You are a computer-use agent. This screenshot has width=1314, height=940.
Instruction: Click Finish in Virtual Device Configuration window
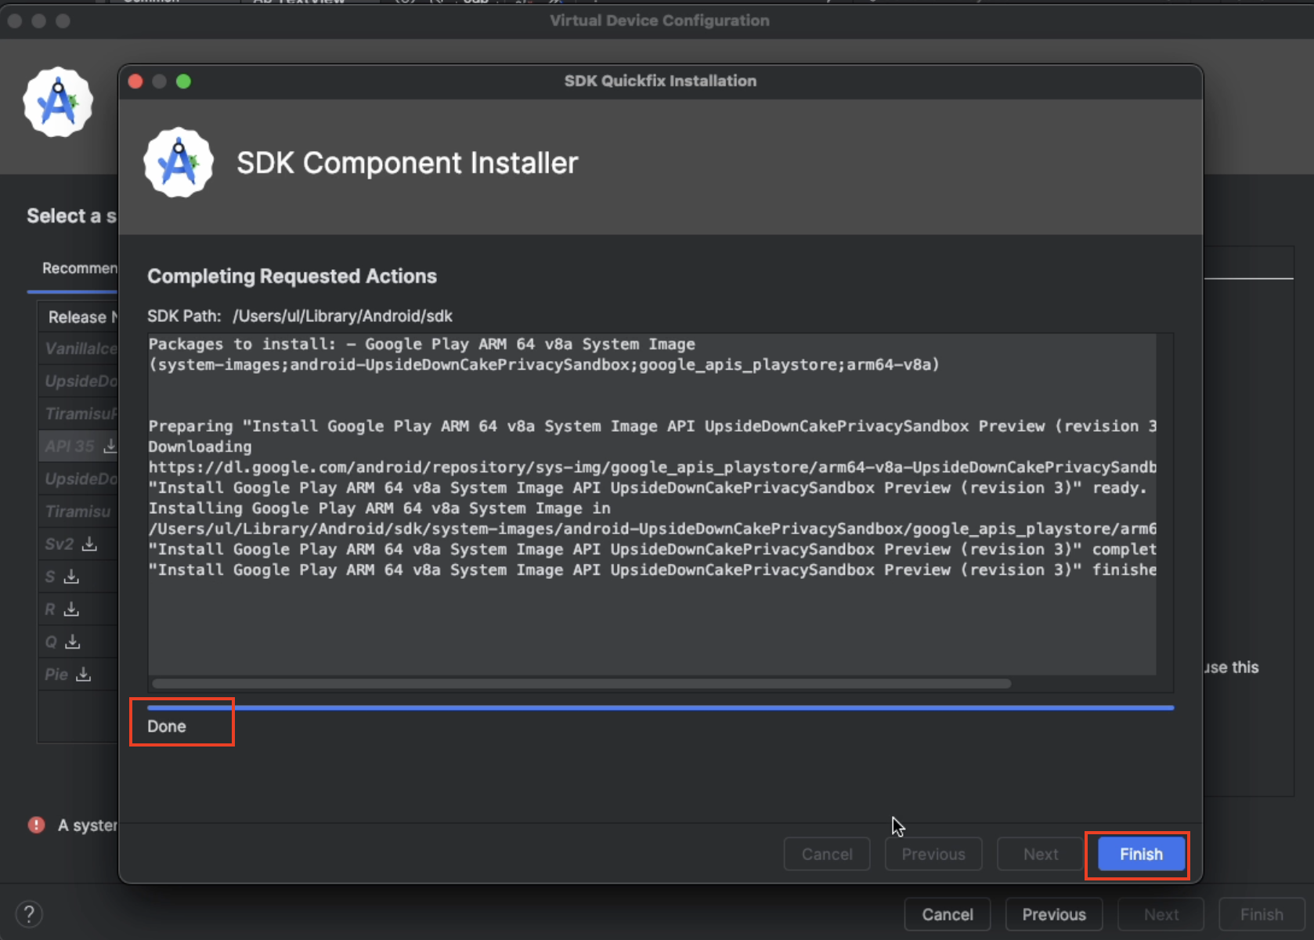[x=1262, y=914]
